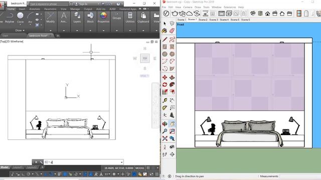Viewport: 321px width, 180px height.
Task: Toggle AutoCAD Ortho mode in status bar
Action: click(x=24, y=174)
